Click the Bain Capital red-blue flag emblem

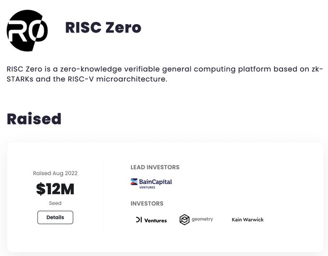click(134, 182)
